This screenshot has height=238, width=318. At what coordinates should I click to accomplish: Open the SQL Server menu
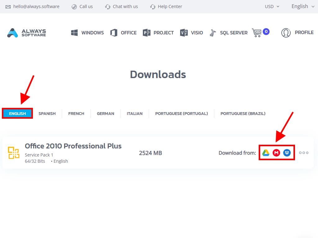(x=229, y=33)
